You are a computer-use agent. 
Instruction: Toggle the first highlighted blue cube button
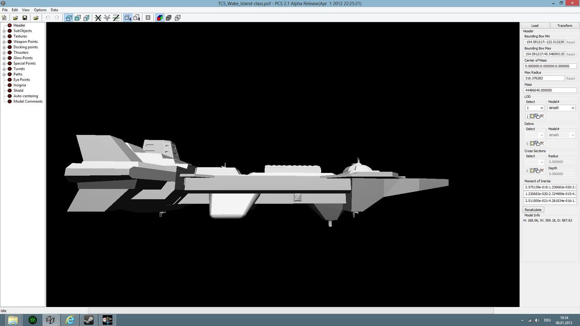(68, 18)
